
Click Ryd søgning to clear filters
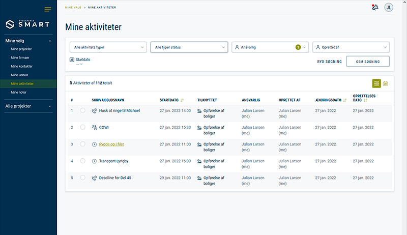pyautogui.click(x=329, y=61)
